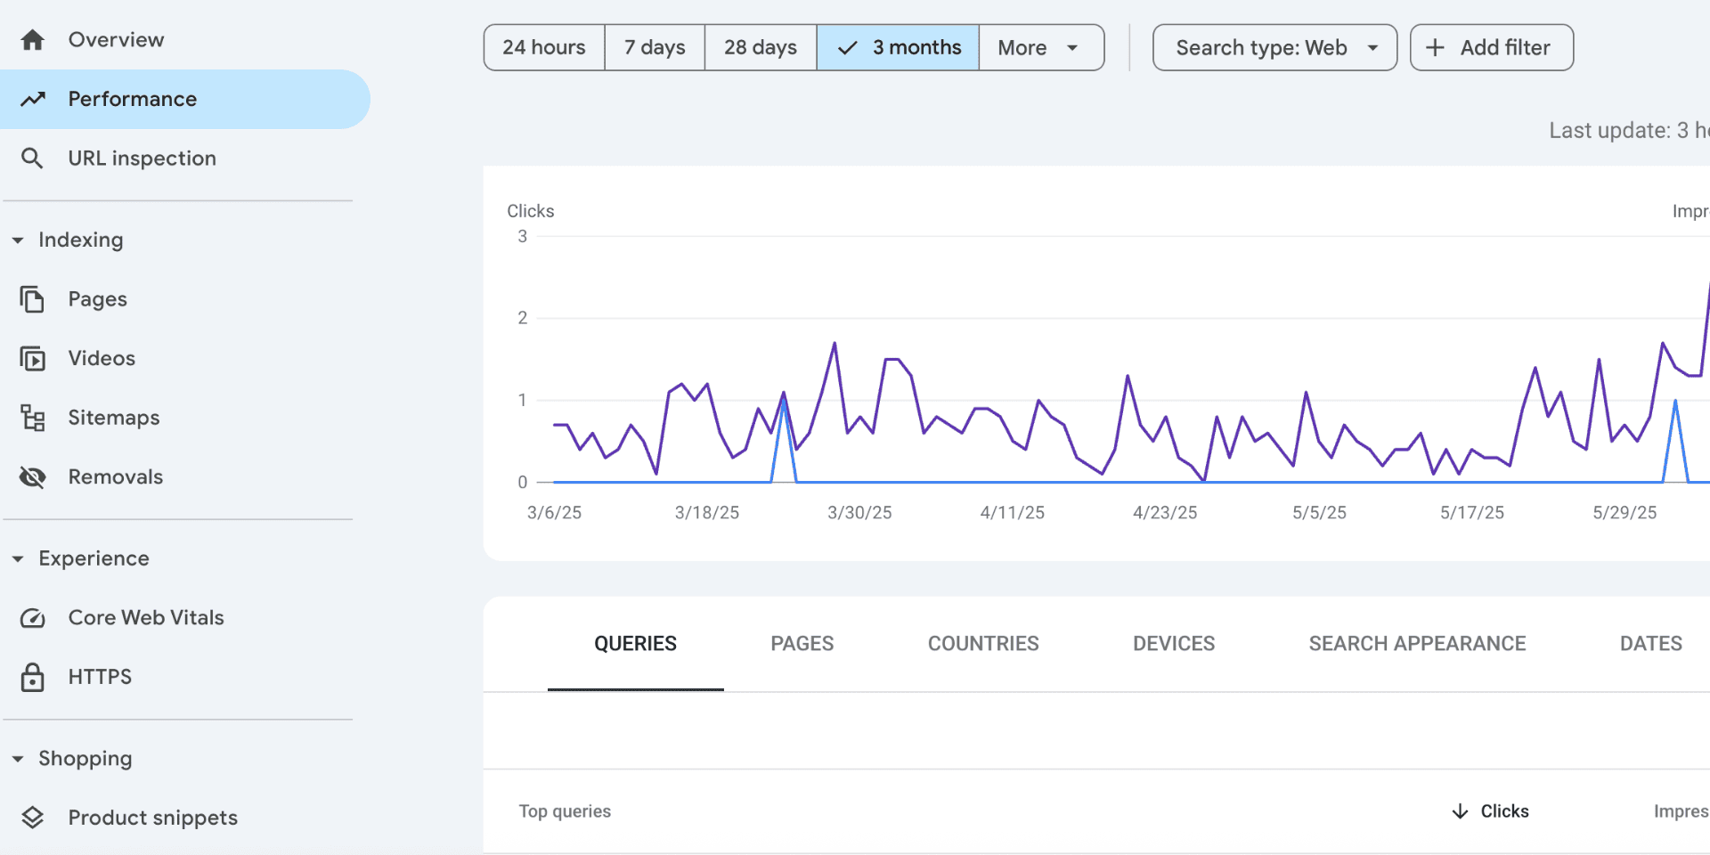Open Removals crossed-eye icon
Image resolution: width=1710 pixels, height=855 pixels.
(33, 477)
